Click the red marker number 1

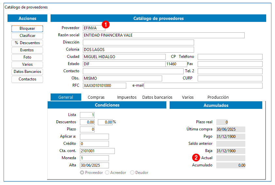106,24
